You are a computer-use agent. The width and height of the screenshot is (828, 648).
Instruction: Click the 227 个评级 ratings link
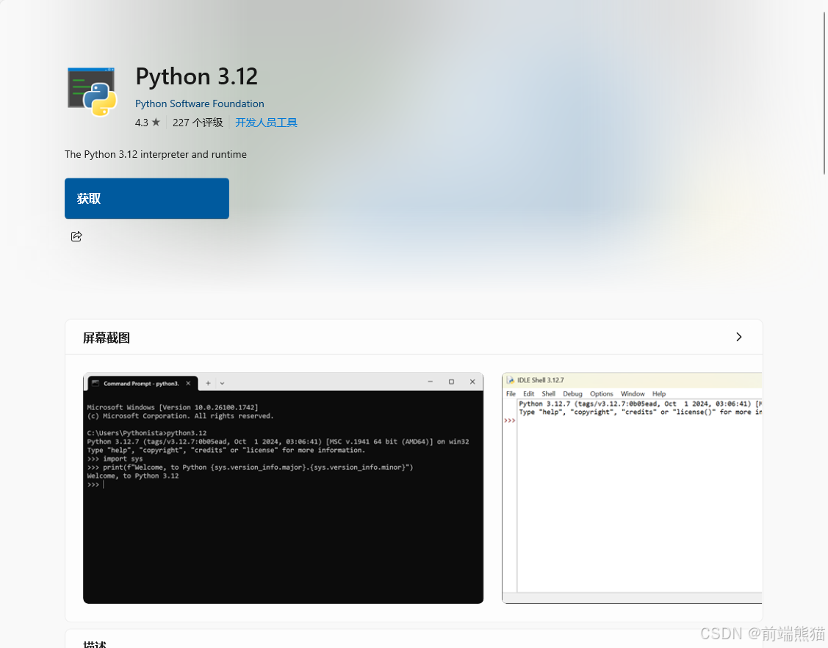(198, 123)
